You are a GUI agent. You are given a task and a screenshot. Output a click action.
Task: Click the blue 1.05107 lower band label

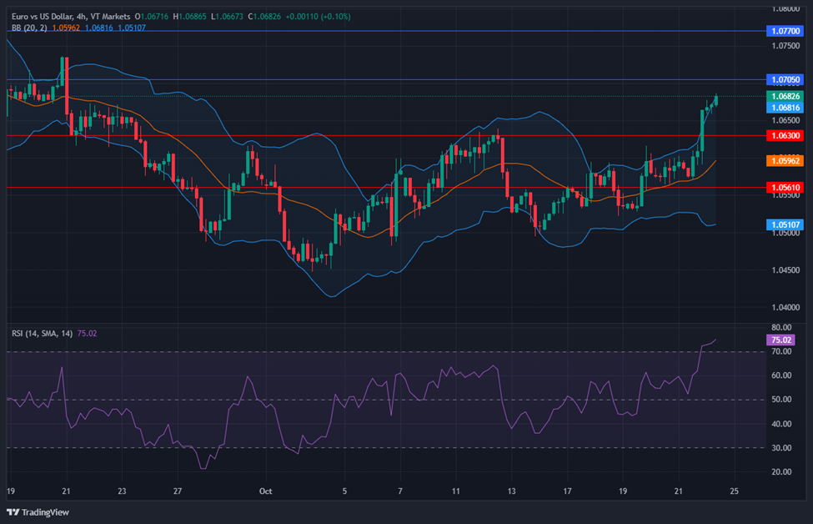pyautogui.click(x=785, y=224)
